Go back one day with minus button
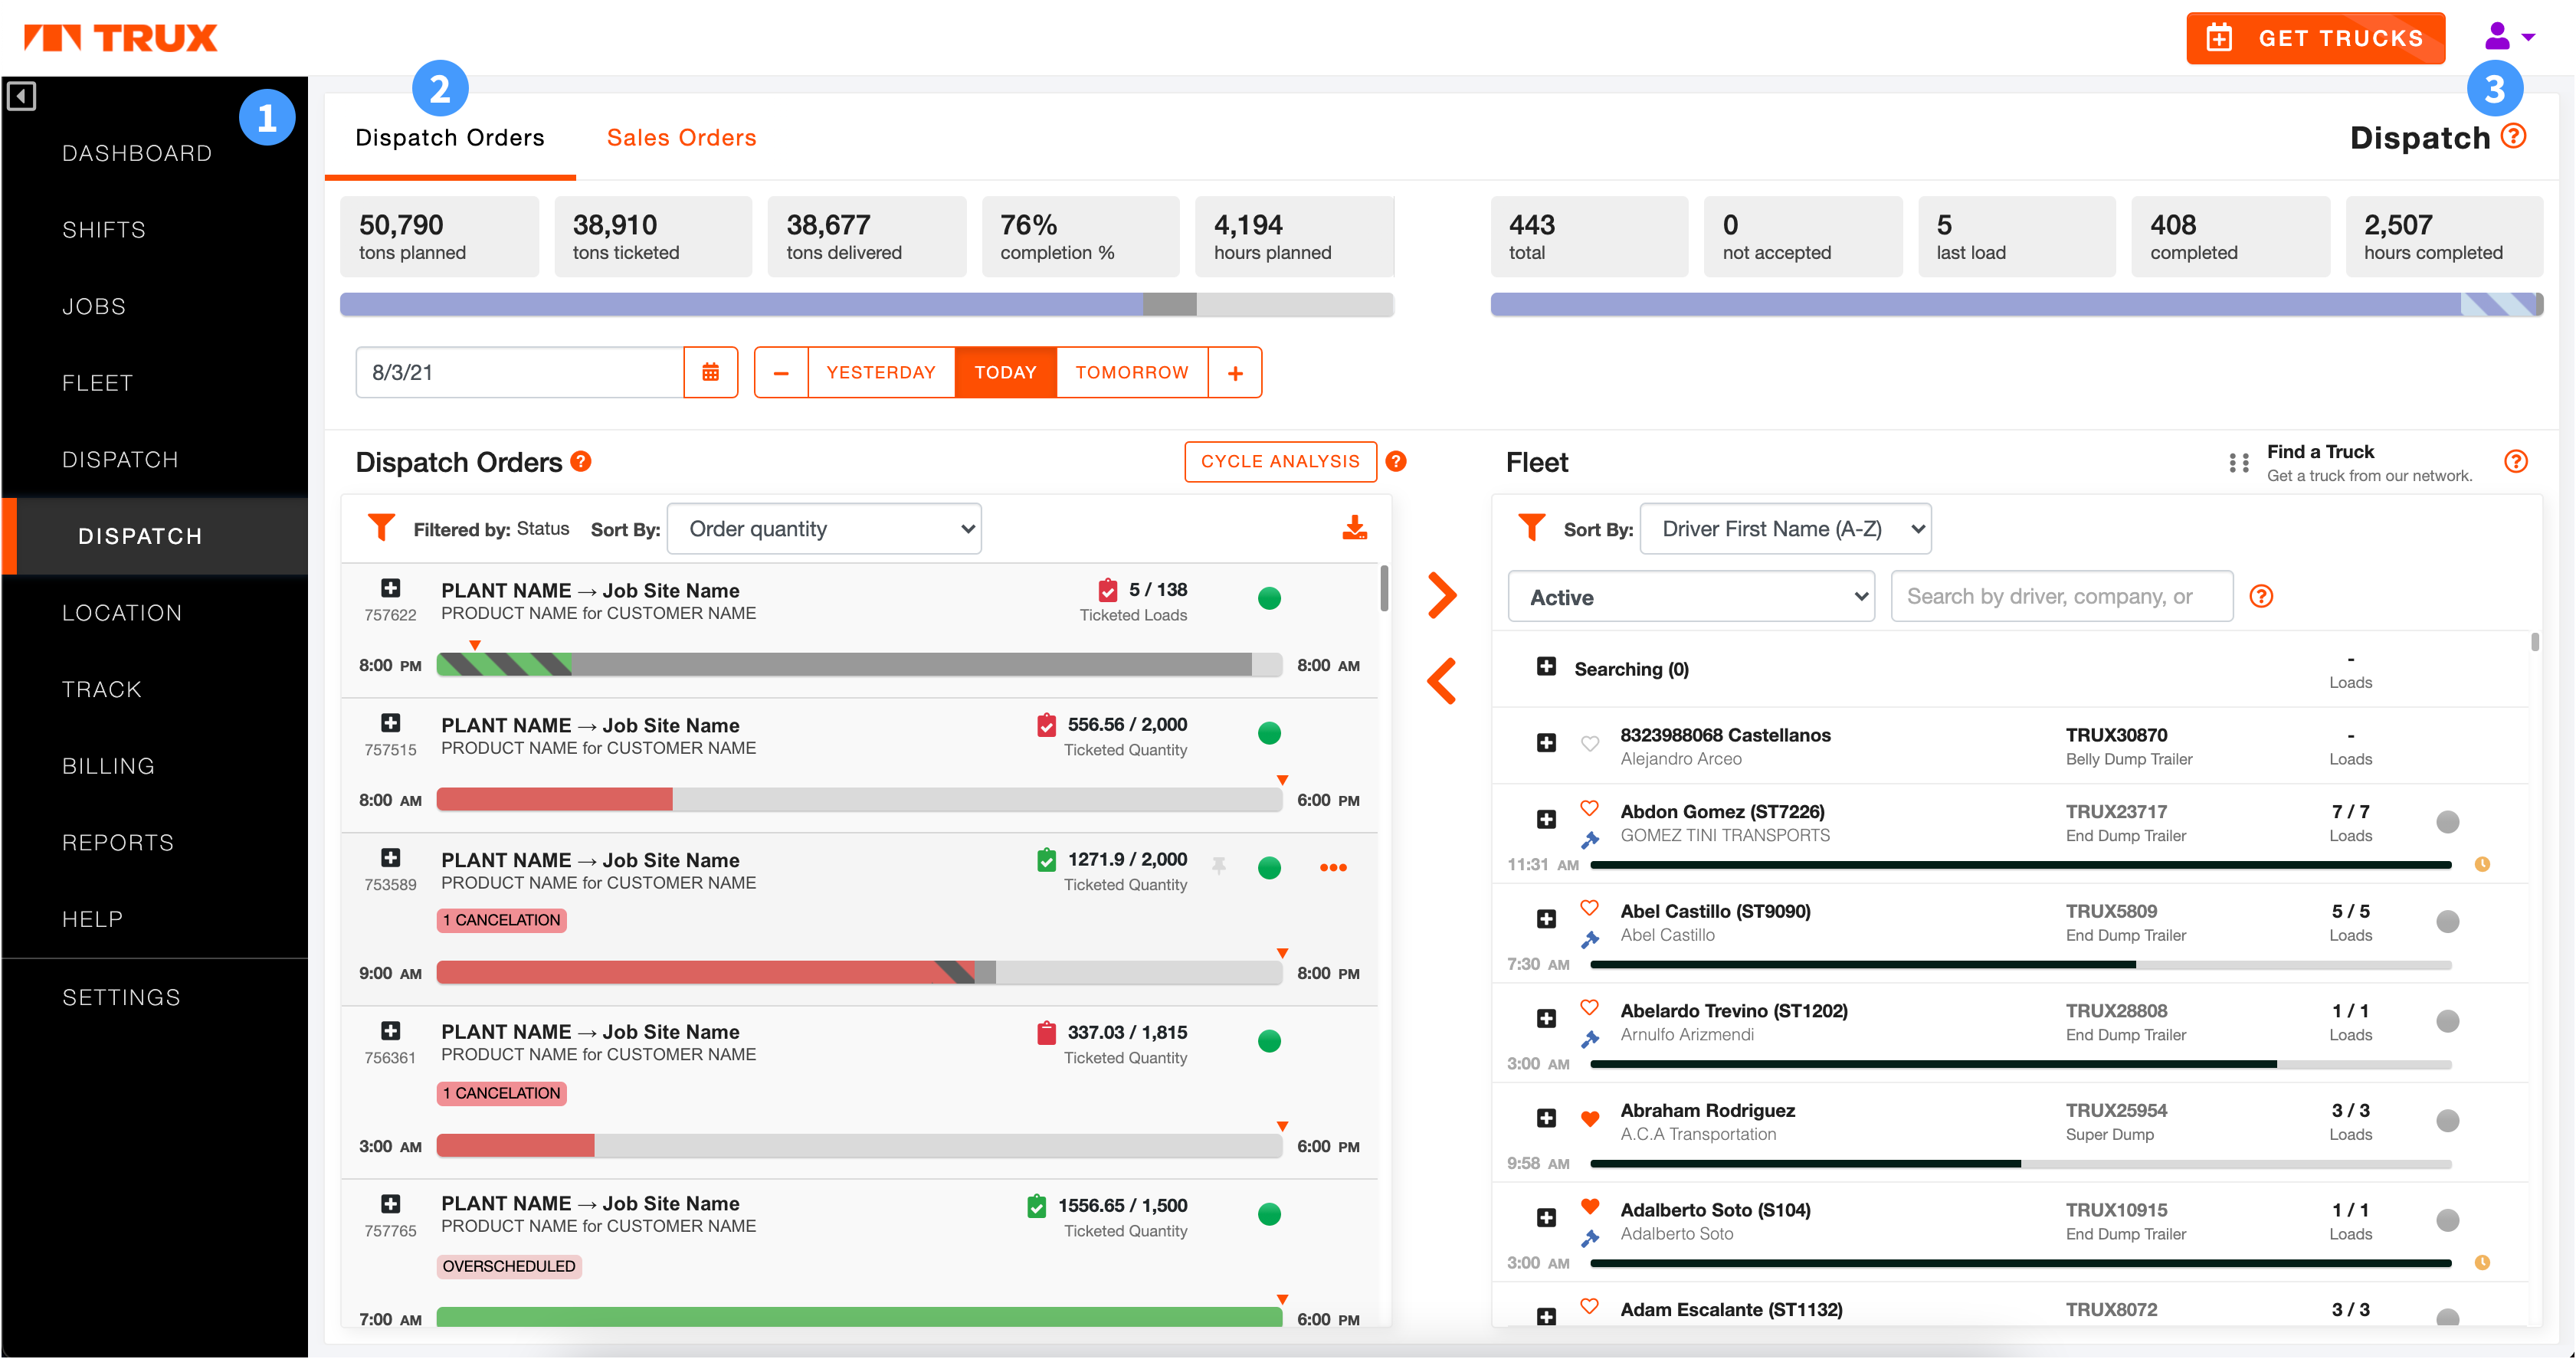 (x=781, y=372)
